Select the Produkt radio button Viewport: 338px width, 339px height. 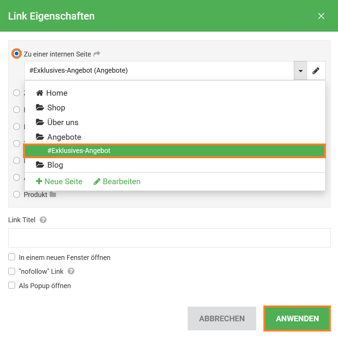coord(17,194)
